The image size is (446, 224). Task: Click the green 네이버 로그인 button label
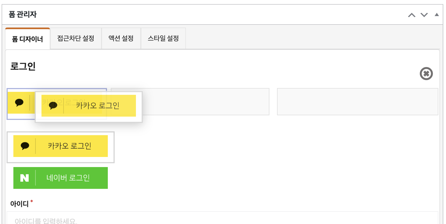[x=68, y=178]
